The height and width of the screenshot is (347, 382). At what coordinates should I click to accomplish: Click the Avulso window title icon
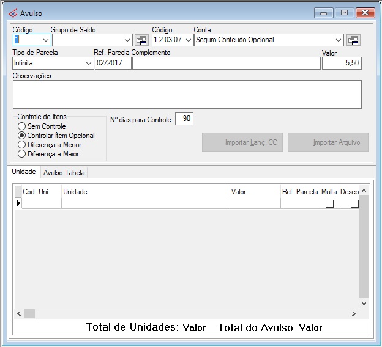[13, 13]
